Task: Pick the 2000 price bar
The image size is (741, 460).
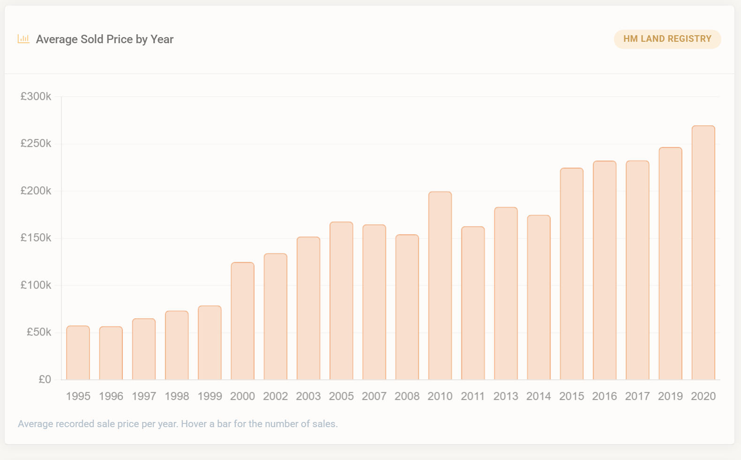Action: click(242, 321)
